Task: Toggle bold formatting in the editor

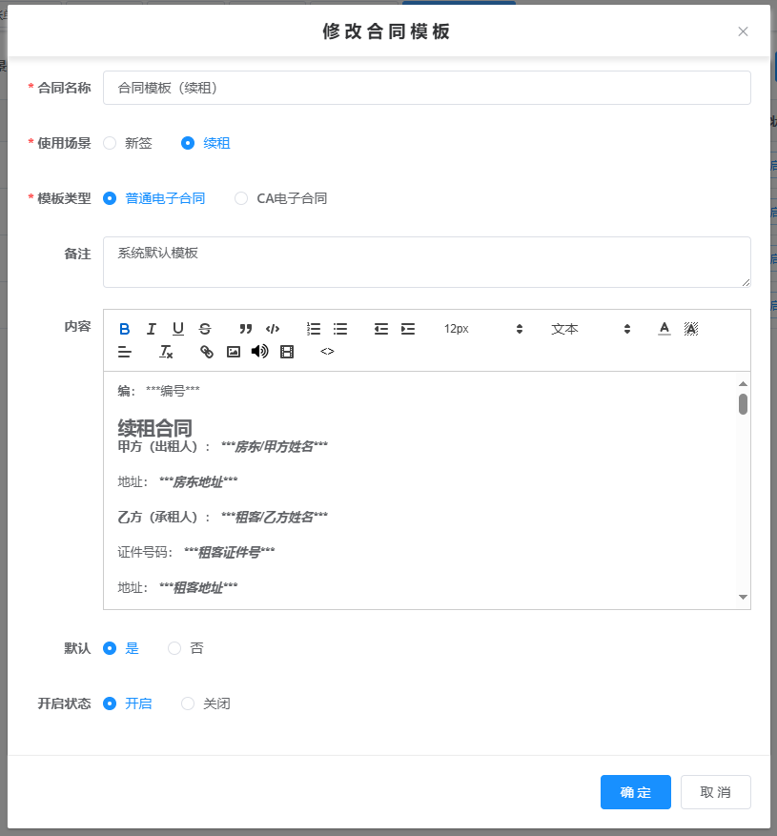Action: 125,329
